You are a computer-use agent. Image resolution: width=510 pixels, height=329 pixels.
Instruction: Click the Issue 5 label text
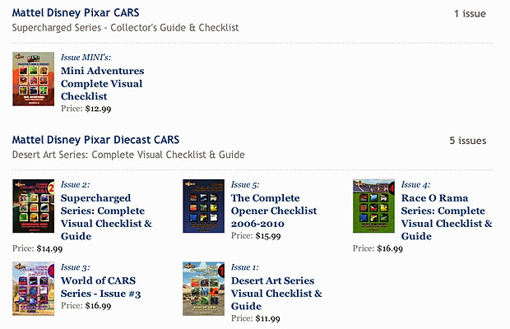245,185
